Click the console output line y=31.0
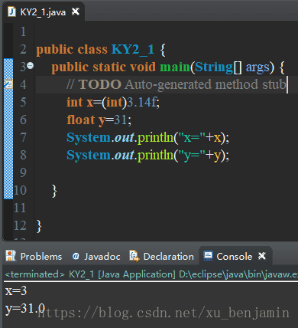The height and width of the screenshot is (328, 298). 25,309
